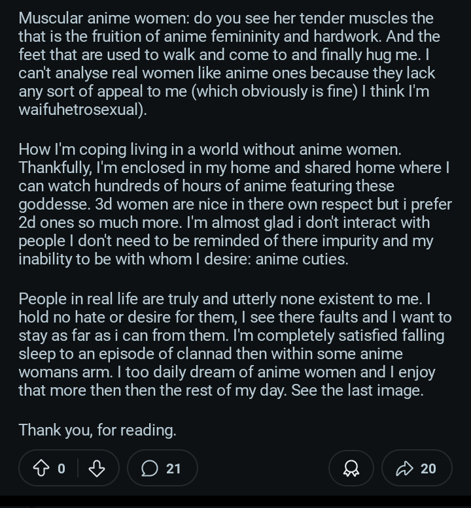Click the share count 20
Screen dimensions: 471x508
coord(428,469)
